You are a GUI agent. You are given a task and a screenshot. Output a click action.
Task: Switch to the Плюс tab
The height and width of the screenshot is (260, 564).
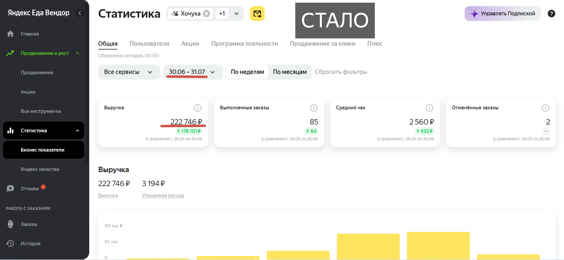(x=375, y=44)
